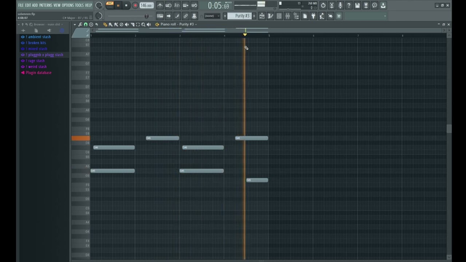Open the ADD menu

tap(35, 5)
